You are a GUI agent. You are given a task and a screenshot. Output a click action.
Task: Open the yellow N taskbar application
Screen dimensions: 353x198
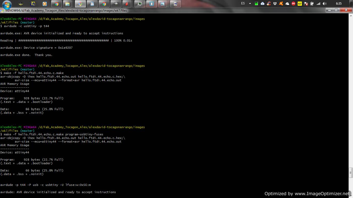coord(33,4)
